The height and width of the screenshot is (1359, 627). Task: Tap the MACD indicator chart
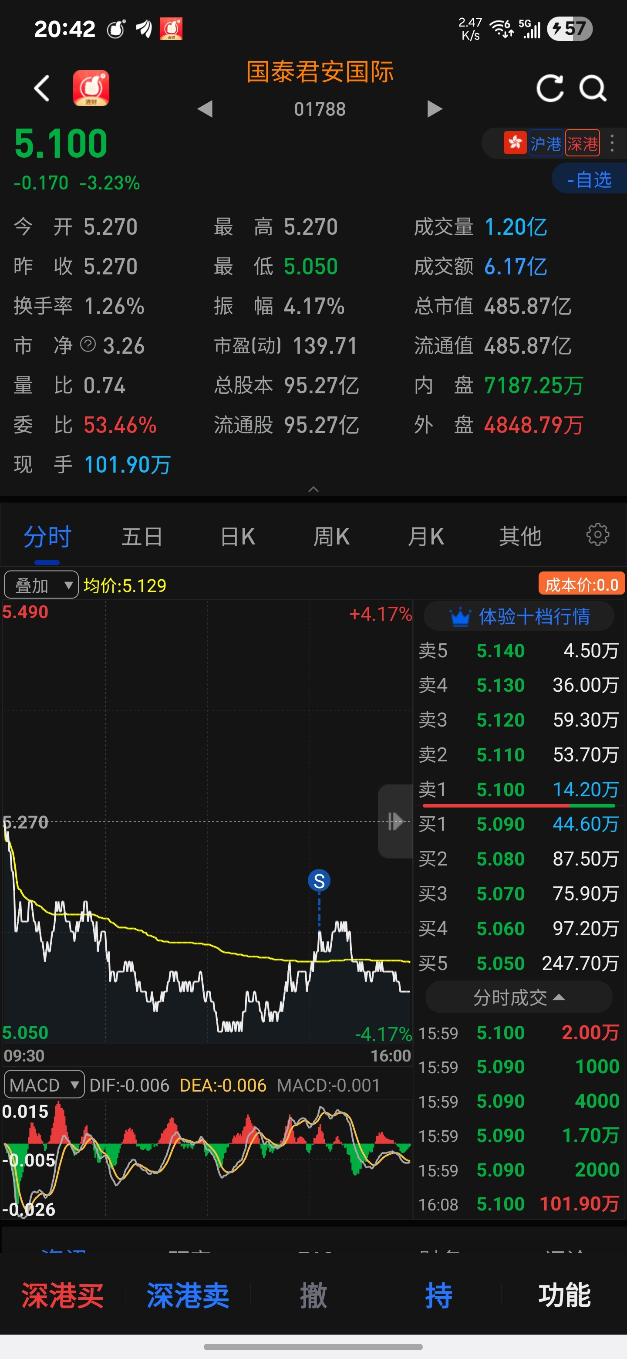[x=207, y=1159]
